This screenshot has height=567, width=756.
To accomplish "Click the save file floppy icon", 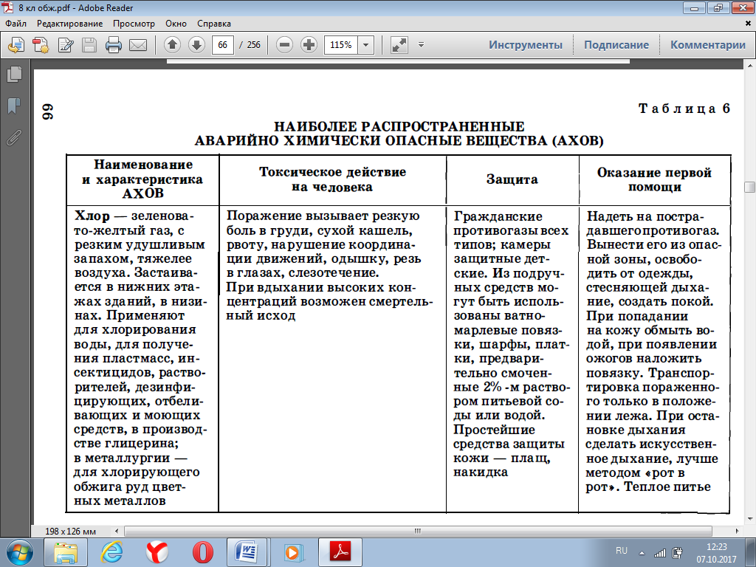I will pyautogui.click(x=89, y=45).
